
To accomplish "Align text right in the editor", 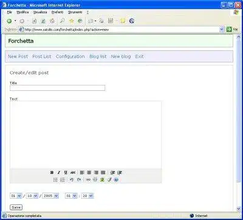I will coord(96,173).
